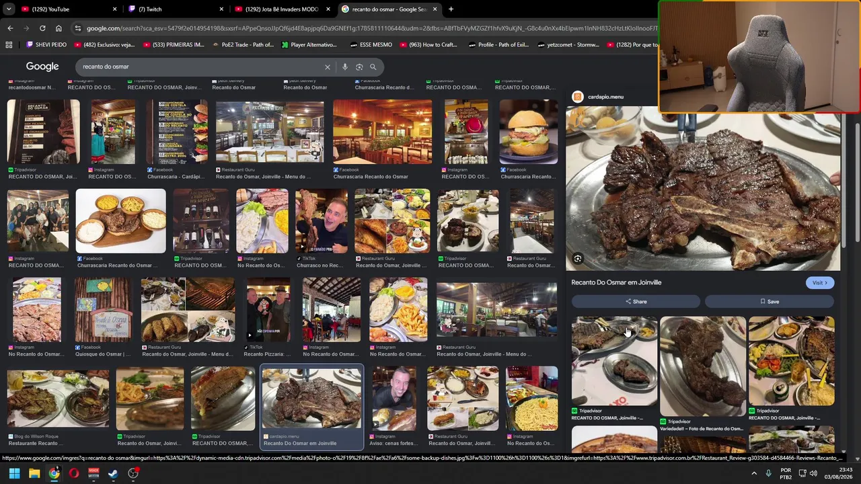This screenshot has width=861, height=484.
Task: Share the Recanto Do Osmar image
Action: point(636,302)
